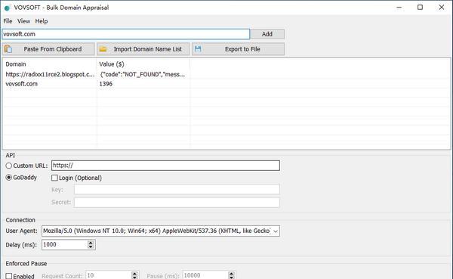This screenshot has width=453, height=279.
Task: Click the clipboard icon on Paste From Clipboard
Action: (x=8, y=49)
